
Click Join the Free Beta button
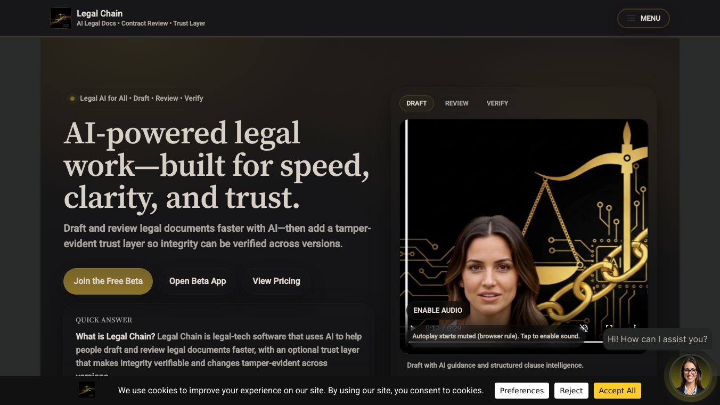108,281
